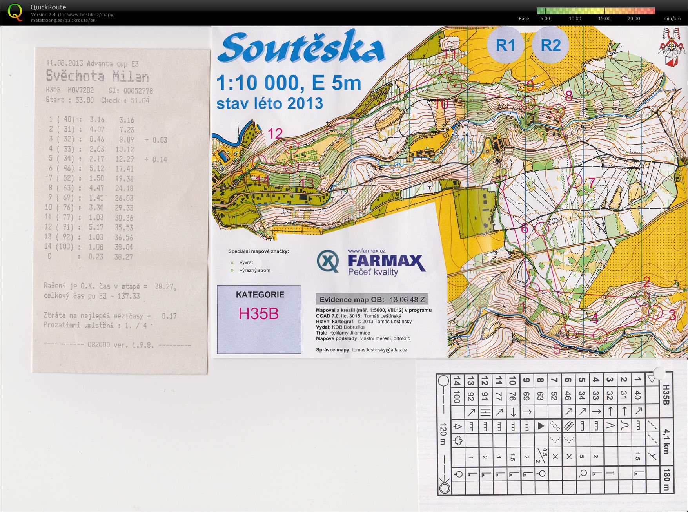Click the výrazný strom legend circle
This screenshot has width=688, height=512.
(232, 270)
